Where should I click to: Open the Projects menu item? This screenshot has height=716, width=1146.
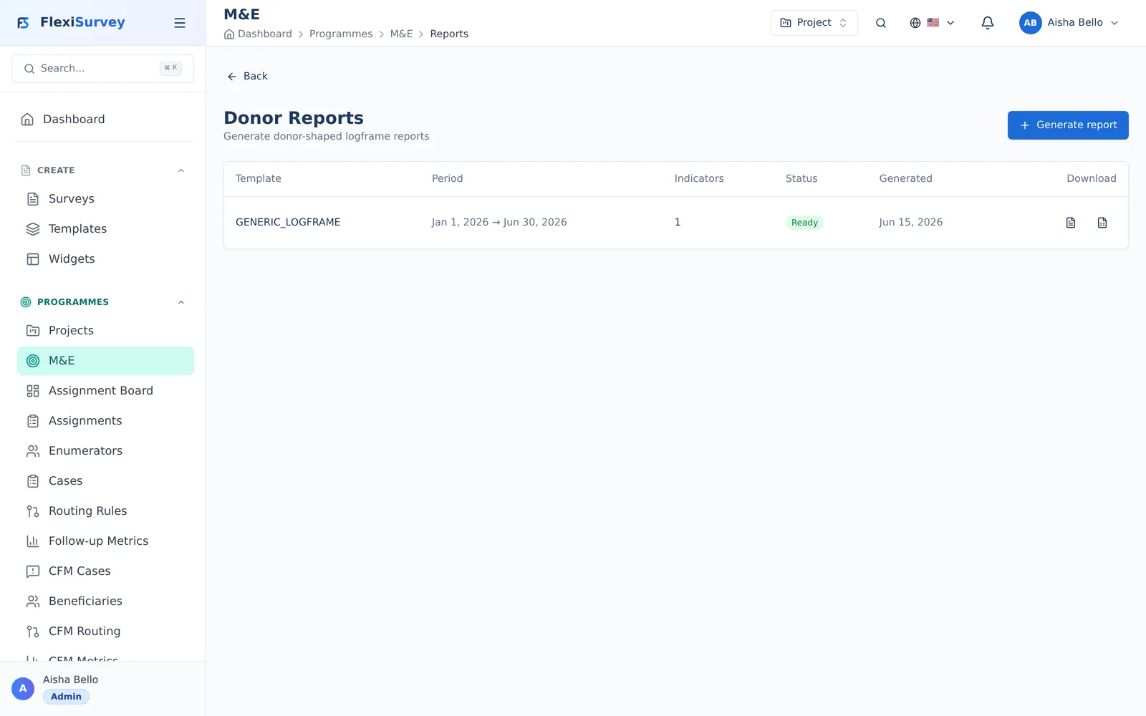[105, 331]
